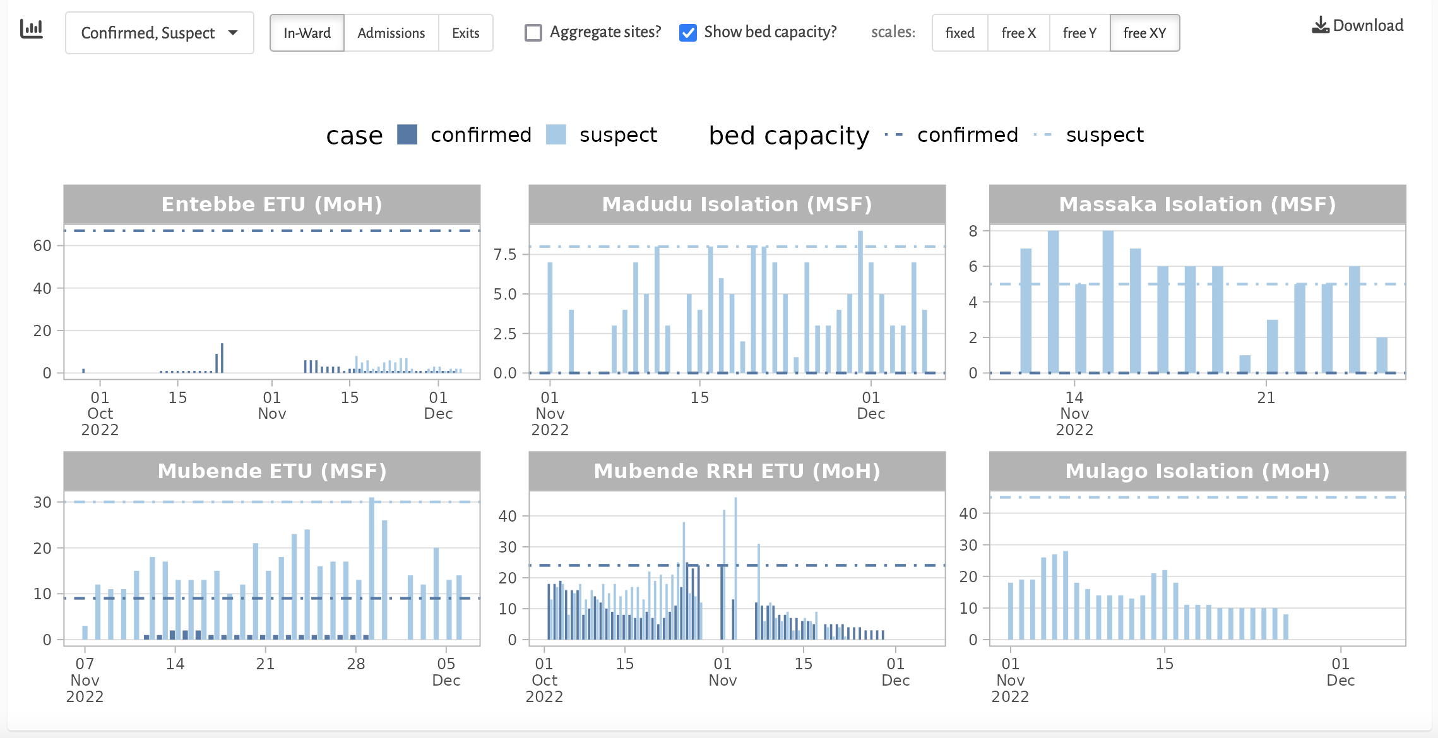Click the Mulago Isolation (MoH) panel title
Viewport: 1438px width, 738px height.
[x=1197, y=471]
